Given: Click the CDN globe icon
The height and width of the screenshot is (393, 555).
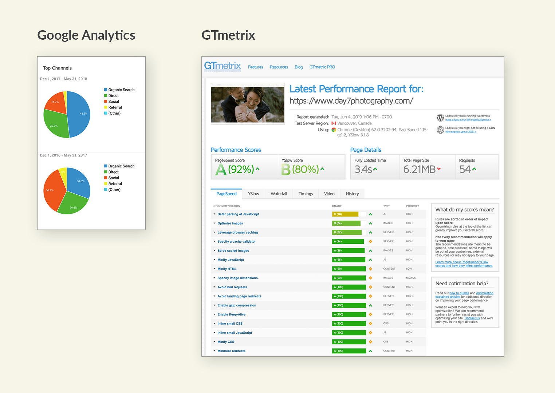Looking at the screenshot, I should click(440, 130).
